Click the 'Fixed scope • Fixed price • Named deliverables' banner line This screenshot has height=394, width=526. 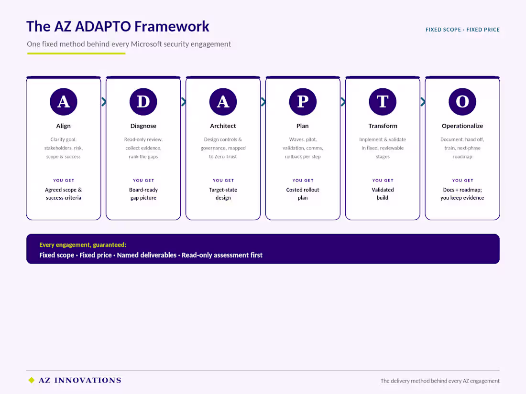pos(108,256)
